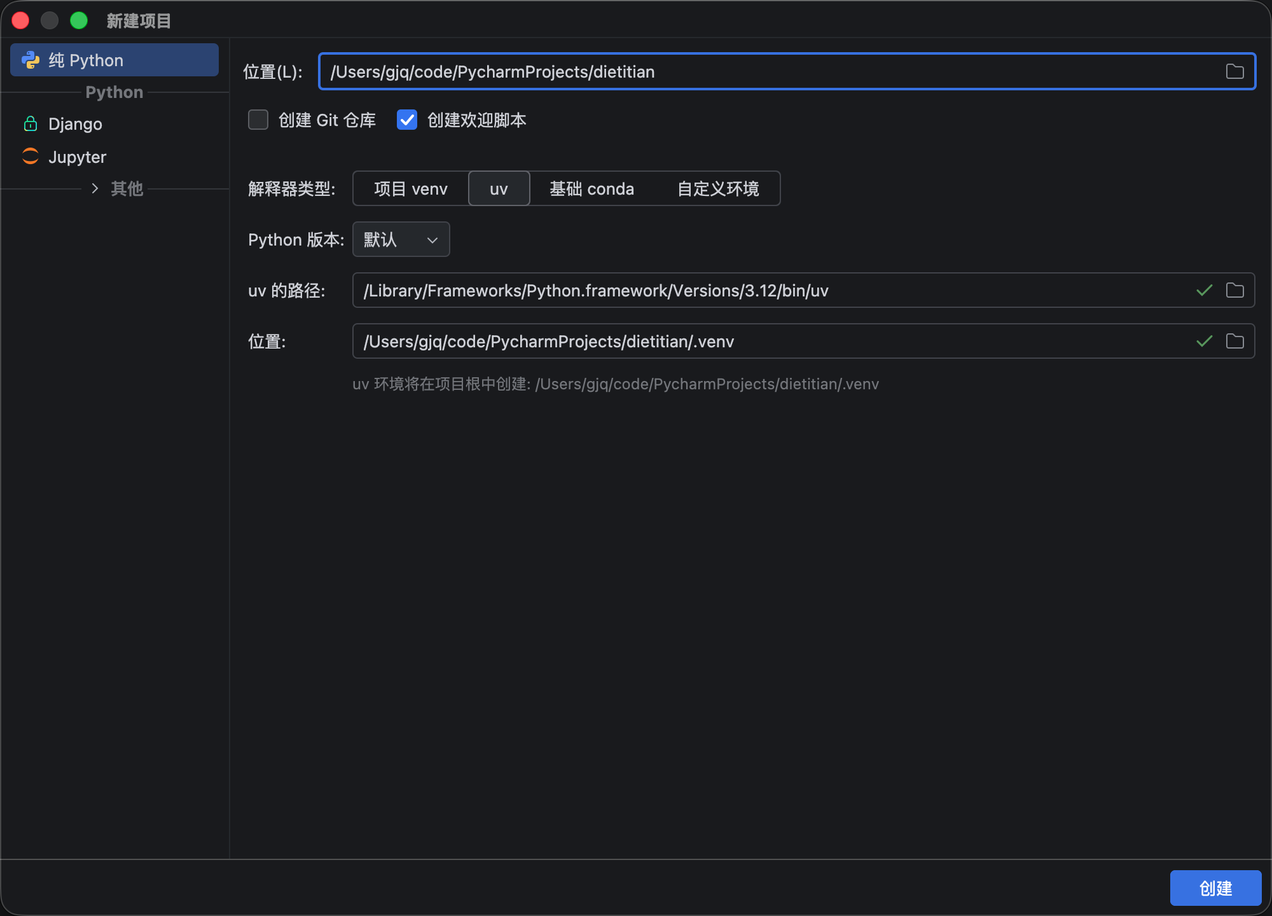1272x916 pixels.
Task: Uncheck the 创建欢迎脚本 checkbox
Action: pos(407,120)
